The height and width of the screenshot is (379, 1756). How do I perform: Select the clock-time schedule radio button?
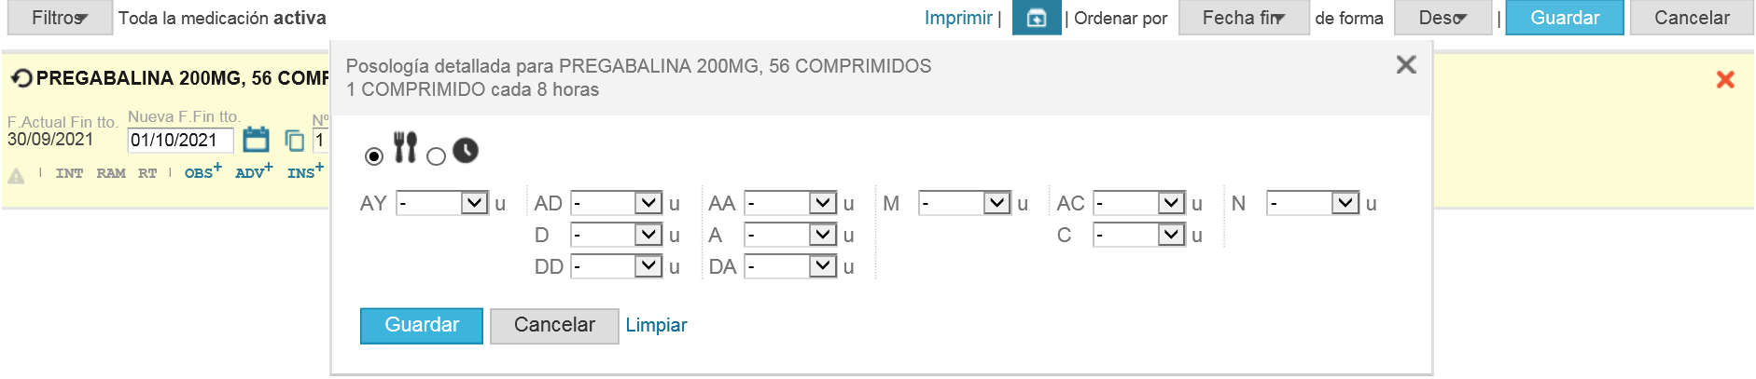tap(436, 156)
